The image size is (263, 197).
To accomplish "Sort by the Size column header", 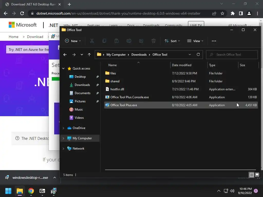I will tap(242, 65).
